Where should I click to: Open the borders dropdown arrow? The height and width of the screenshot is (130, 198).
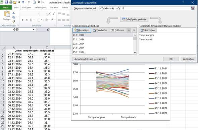42,20
